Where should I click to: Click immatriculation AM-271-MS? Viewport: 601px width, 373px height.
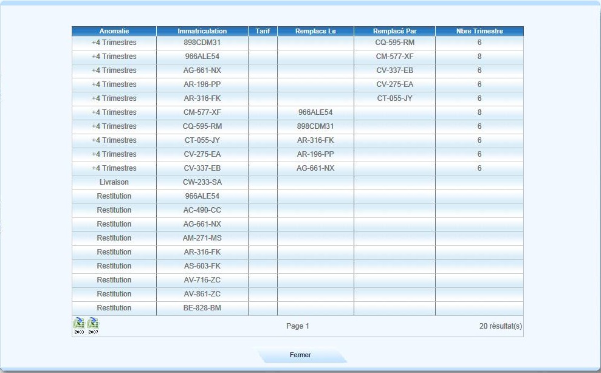click(202, 238)
